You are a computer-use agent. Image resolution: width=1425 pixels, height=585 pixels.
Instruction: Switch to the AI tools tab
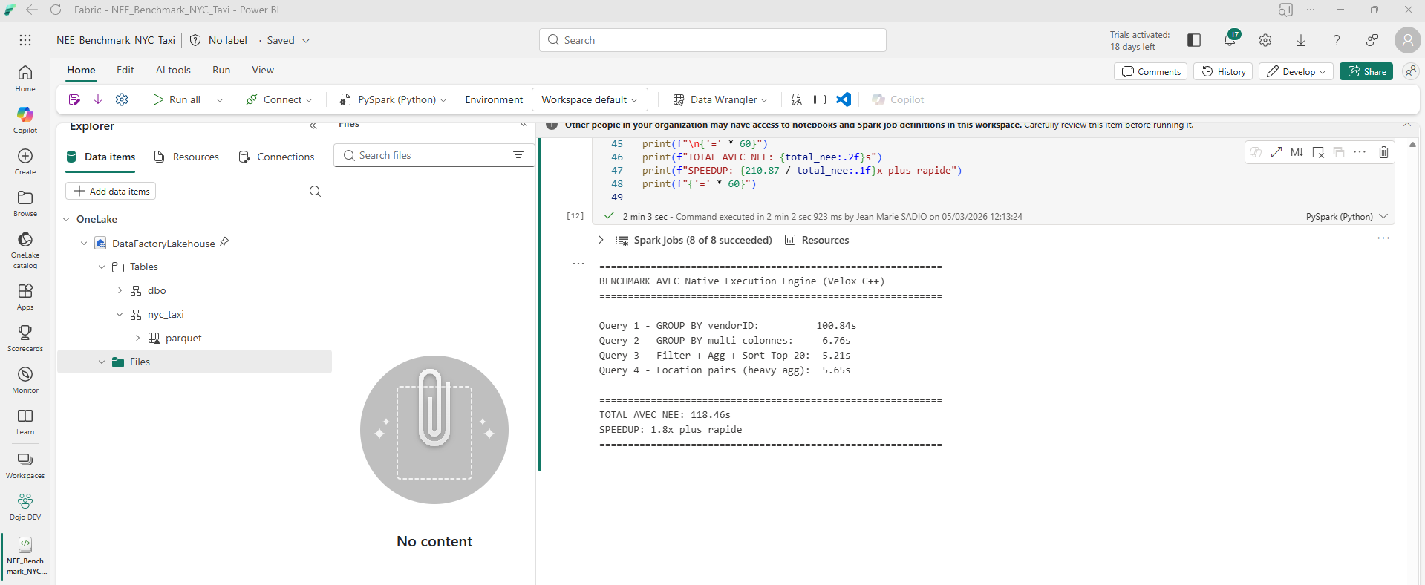click(173, 70)
